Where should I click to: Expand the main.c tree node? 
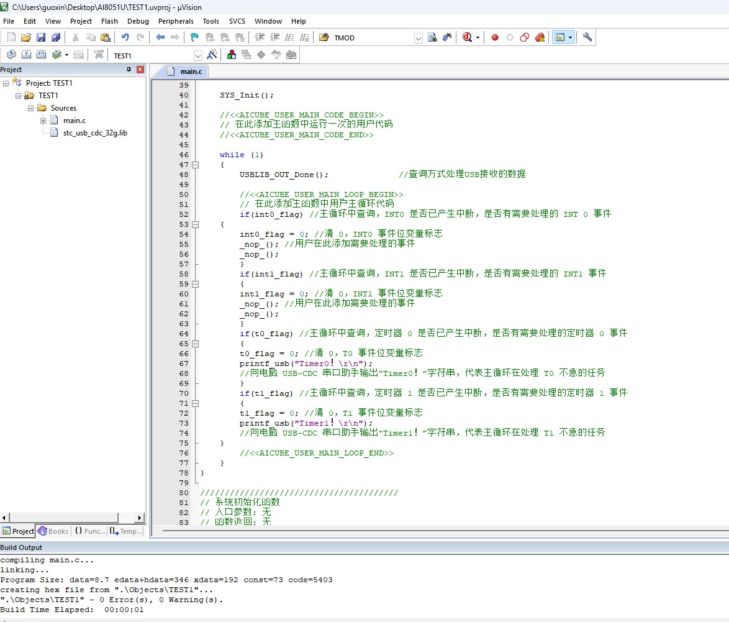pyautogui.click(x=43, y=121)
